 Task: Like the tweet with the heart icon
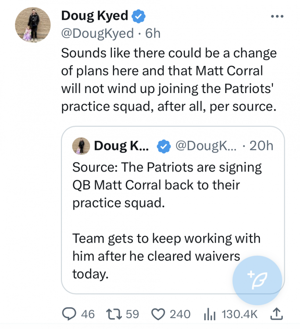[157, 314]
